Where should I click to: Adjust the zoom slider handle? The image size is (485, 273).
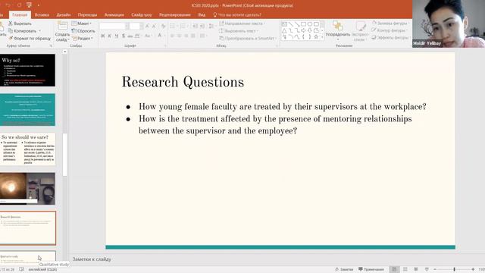(454, 270)
